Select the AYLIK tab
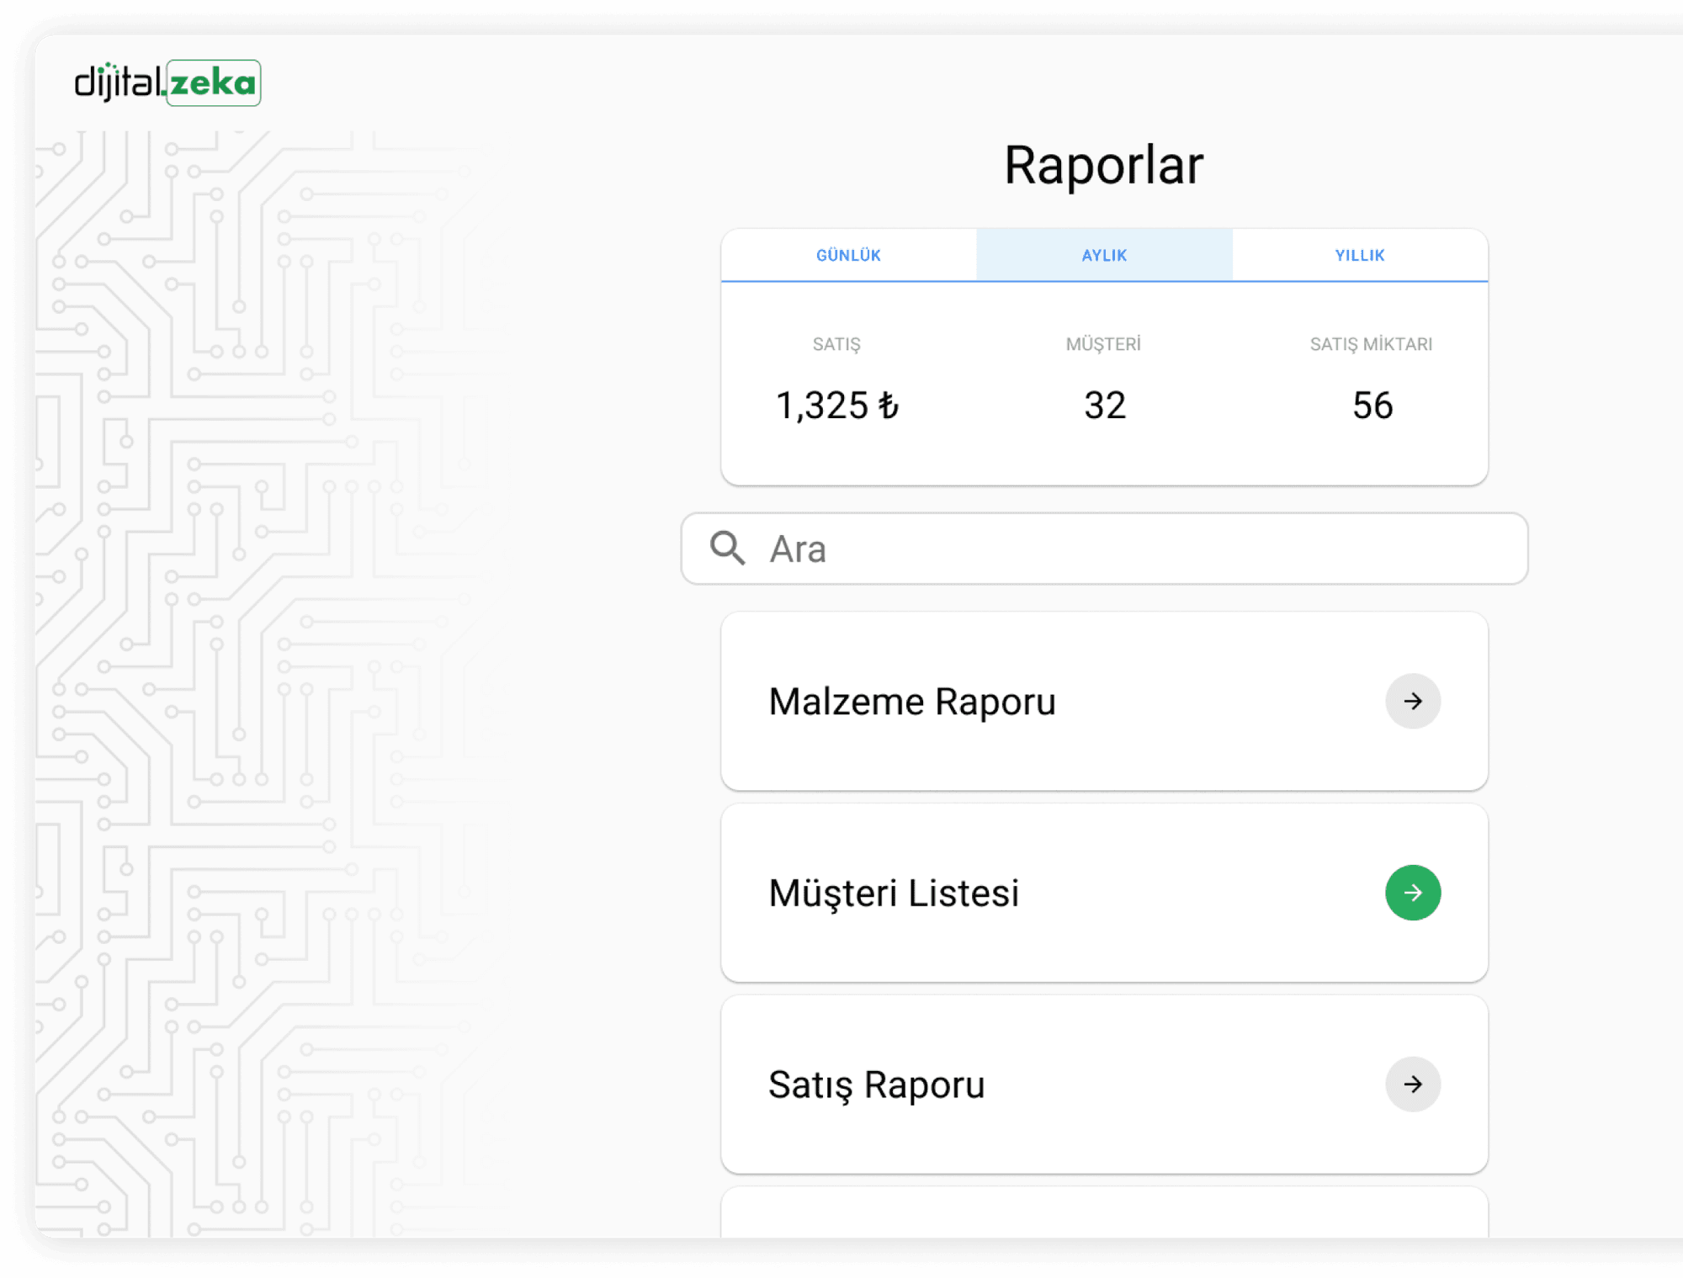The image size is (1683, 1278). tap(1104, 255)
